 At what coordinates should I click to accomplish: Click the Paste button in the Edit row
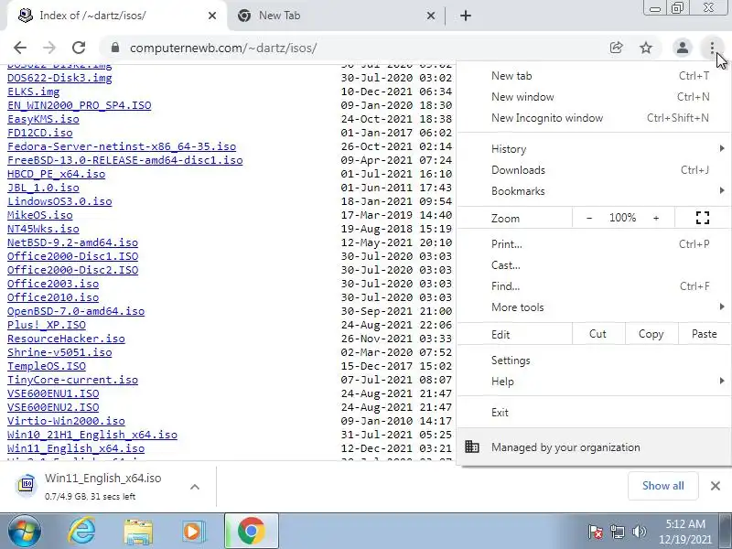click(704, 334)
